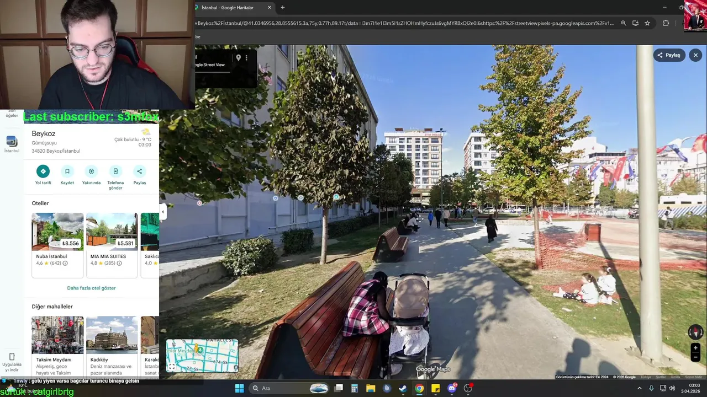Open the Windows Start menu

[239, 388]
